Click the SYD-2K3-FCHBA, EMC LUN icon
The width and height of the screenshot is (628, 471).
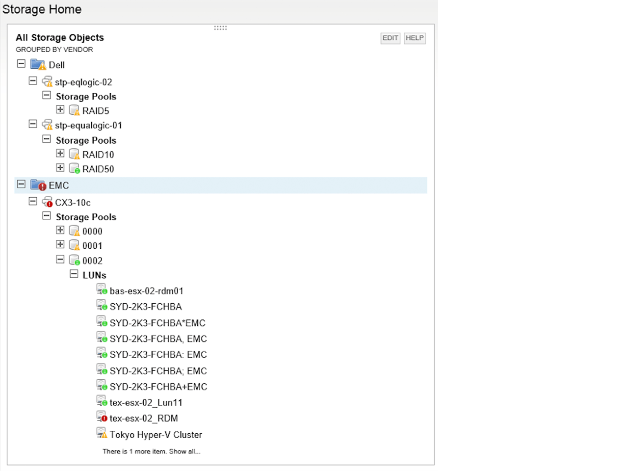(102, 338)
